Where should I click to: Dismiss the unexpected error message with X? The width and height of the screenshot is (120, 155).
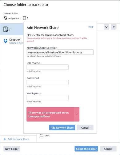77,114
